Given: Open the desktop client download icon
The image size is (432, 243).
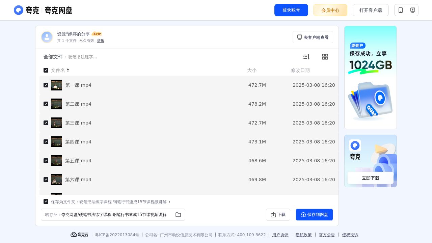Looking at the screenshot, I should pyautogui.click(x=412, y=10).
